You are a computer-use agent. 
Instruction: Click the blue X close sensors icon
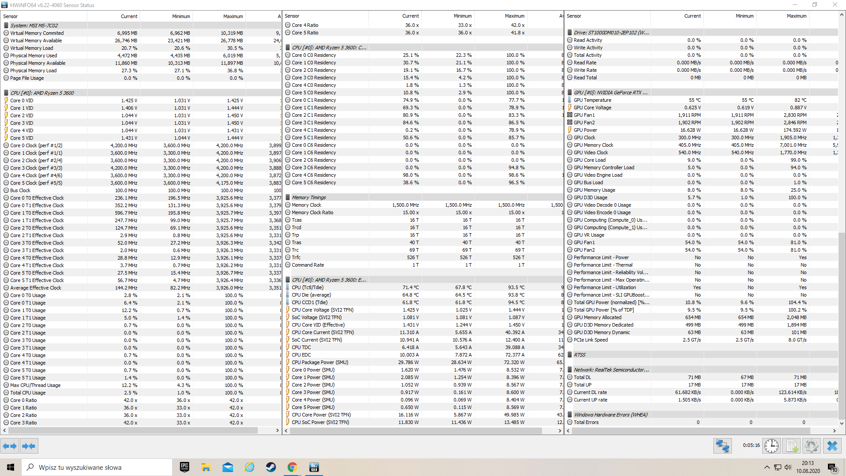point(832,446)
